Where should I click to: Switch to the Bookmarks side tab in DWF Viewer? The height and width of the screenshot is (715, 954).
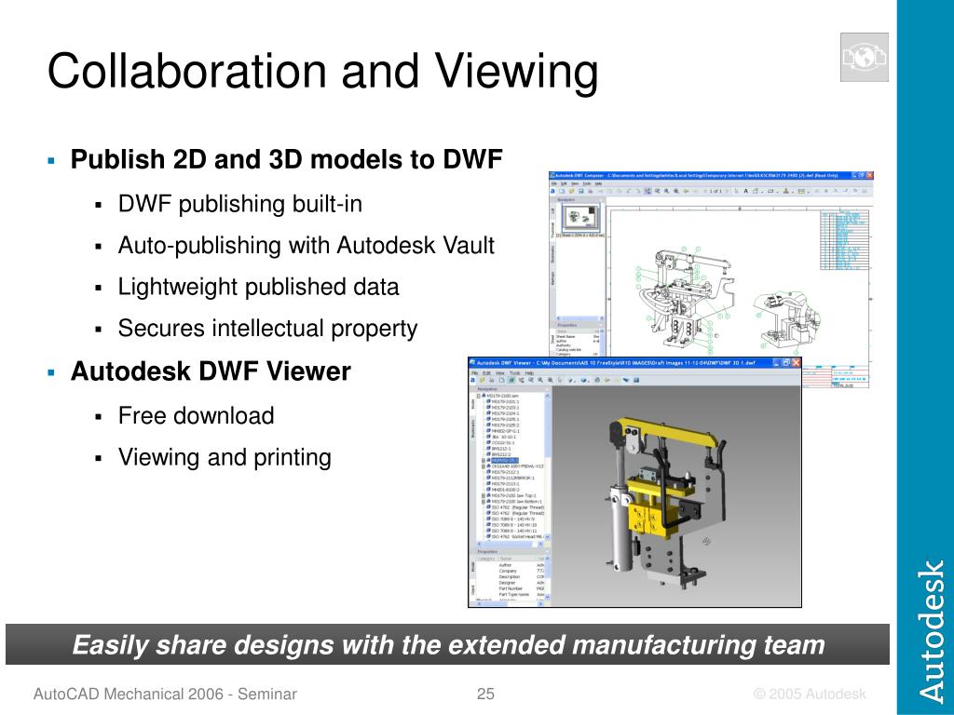(x=472, y=428)
